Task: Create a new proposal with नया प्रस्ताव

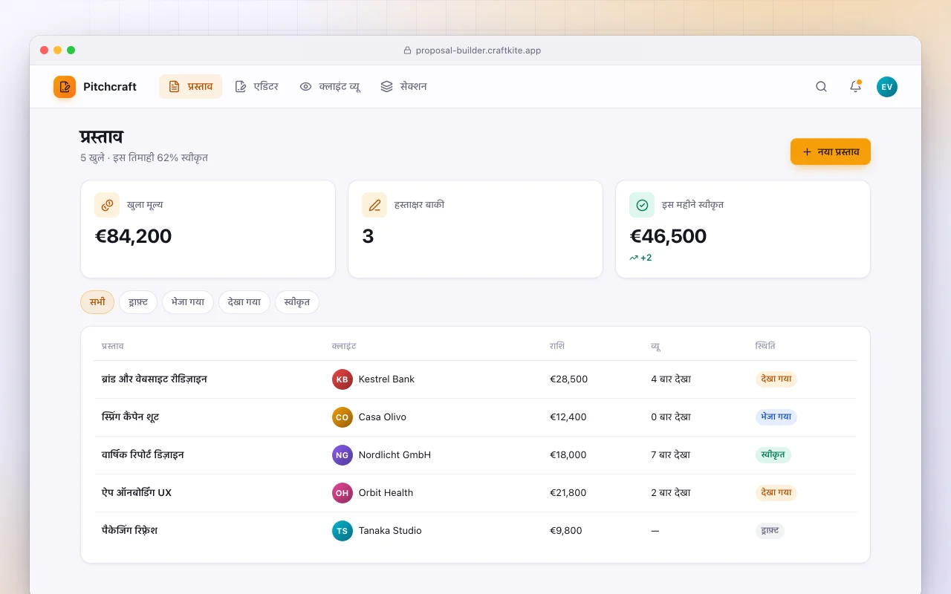Action: click(x=831, y=151)
